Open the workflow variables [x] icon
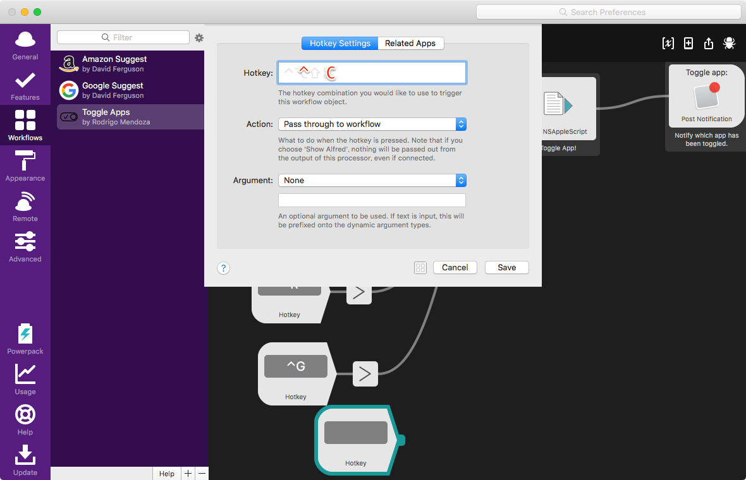Viewport: 746px width, 480px height. tap(668, 43)
